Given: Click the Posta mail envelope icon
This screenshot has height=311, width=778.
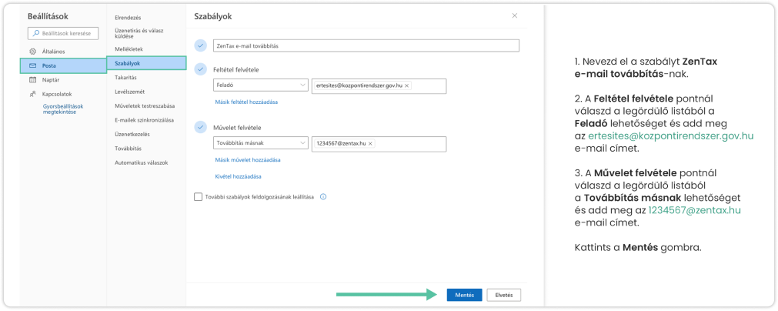Looking at the screenshot, I should (x=33, y=65).
